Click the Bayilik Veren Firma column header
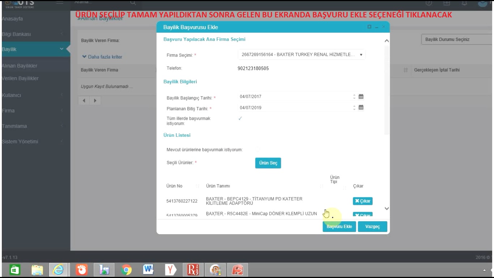The width and height of the screenshot is (494, 278). pos(99,70)
